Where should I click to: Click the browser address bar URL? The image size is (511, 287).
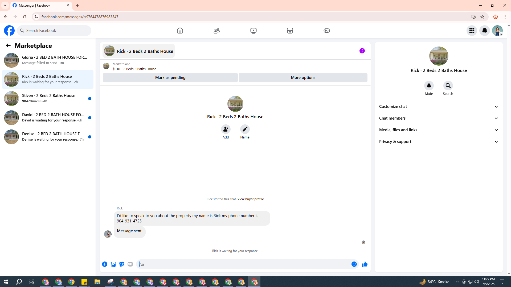coord(80,17)
